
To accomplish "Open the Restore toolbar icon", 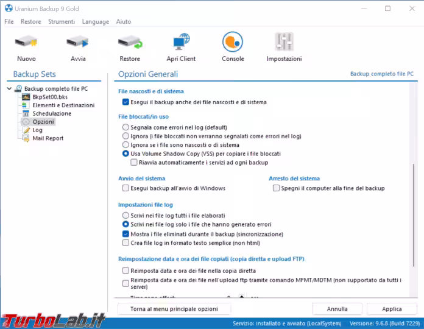I will pyautogui.click(x=130, y=43).
